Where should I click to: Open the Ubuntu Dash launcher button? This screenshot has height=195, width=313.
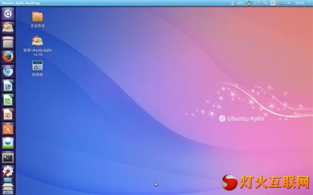coord(8,14)
